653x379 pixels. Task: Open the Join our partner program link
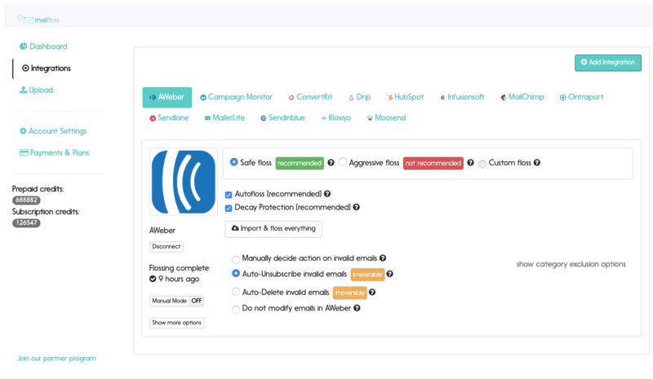pos(56,359)
